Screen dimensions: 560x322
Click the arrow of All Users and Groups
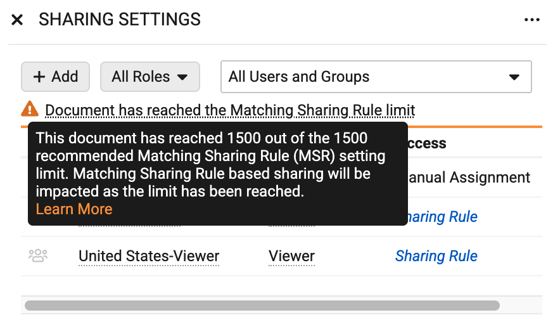[x=514, y=77]
